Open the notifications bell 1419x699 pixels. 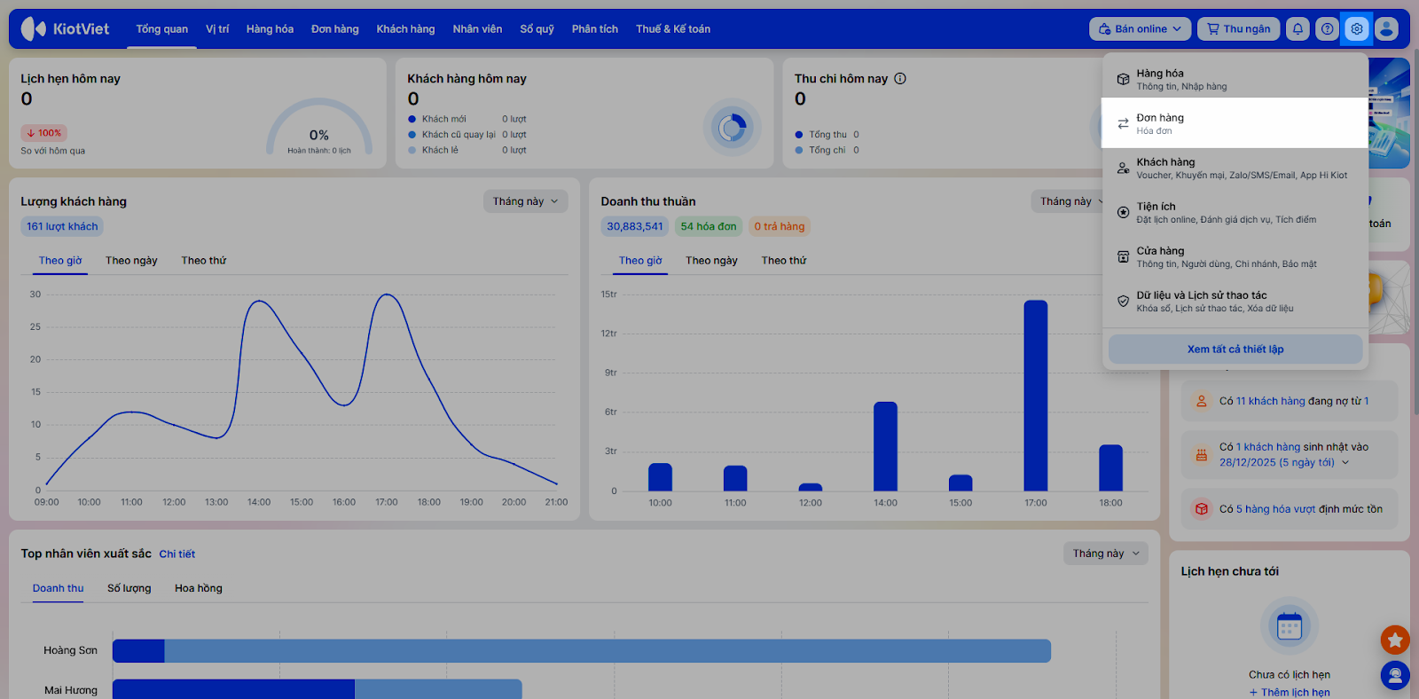[x=1297, y=29]
